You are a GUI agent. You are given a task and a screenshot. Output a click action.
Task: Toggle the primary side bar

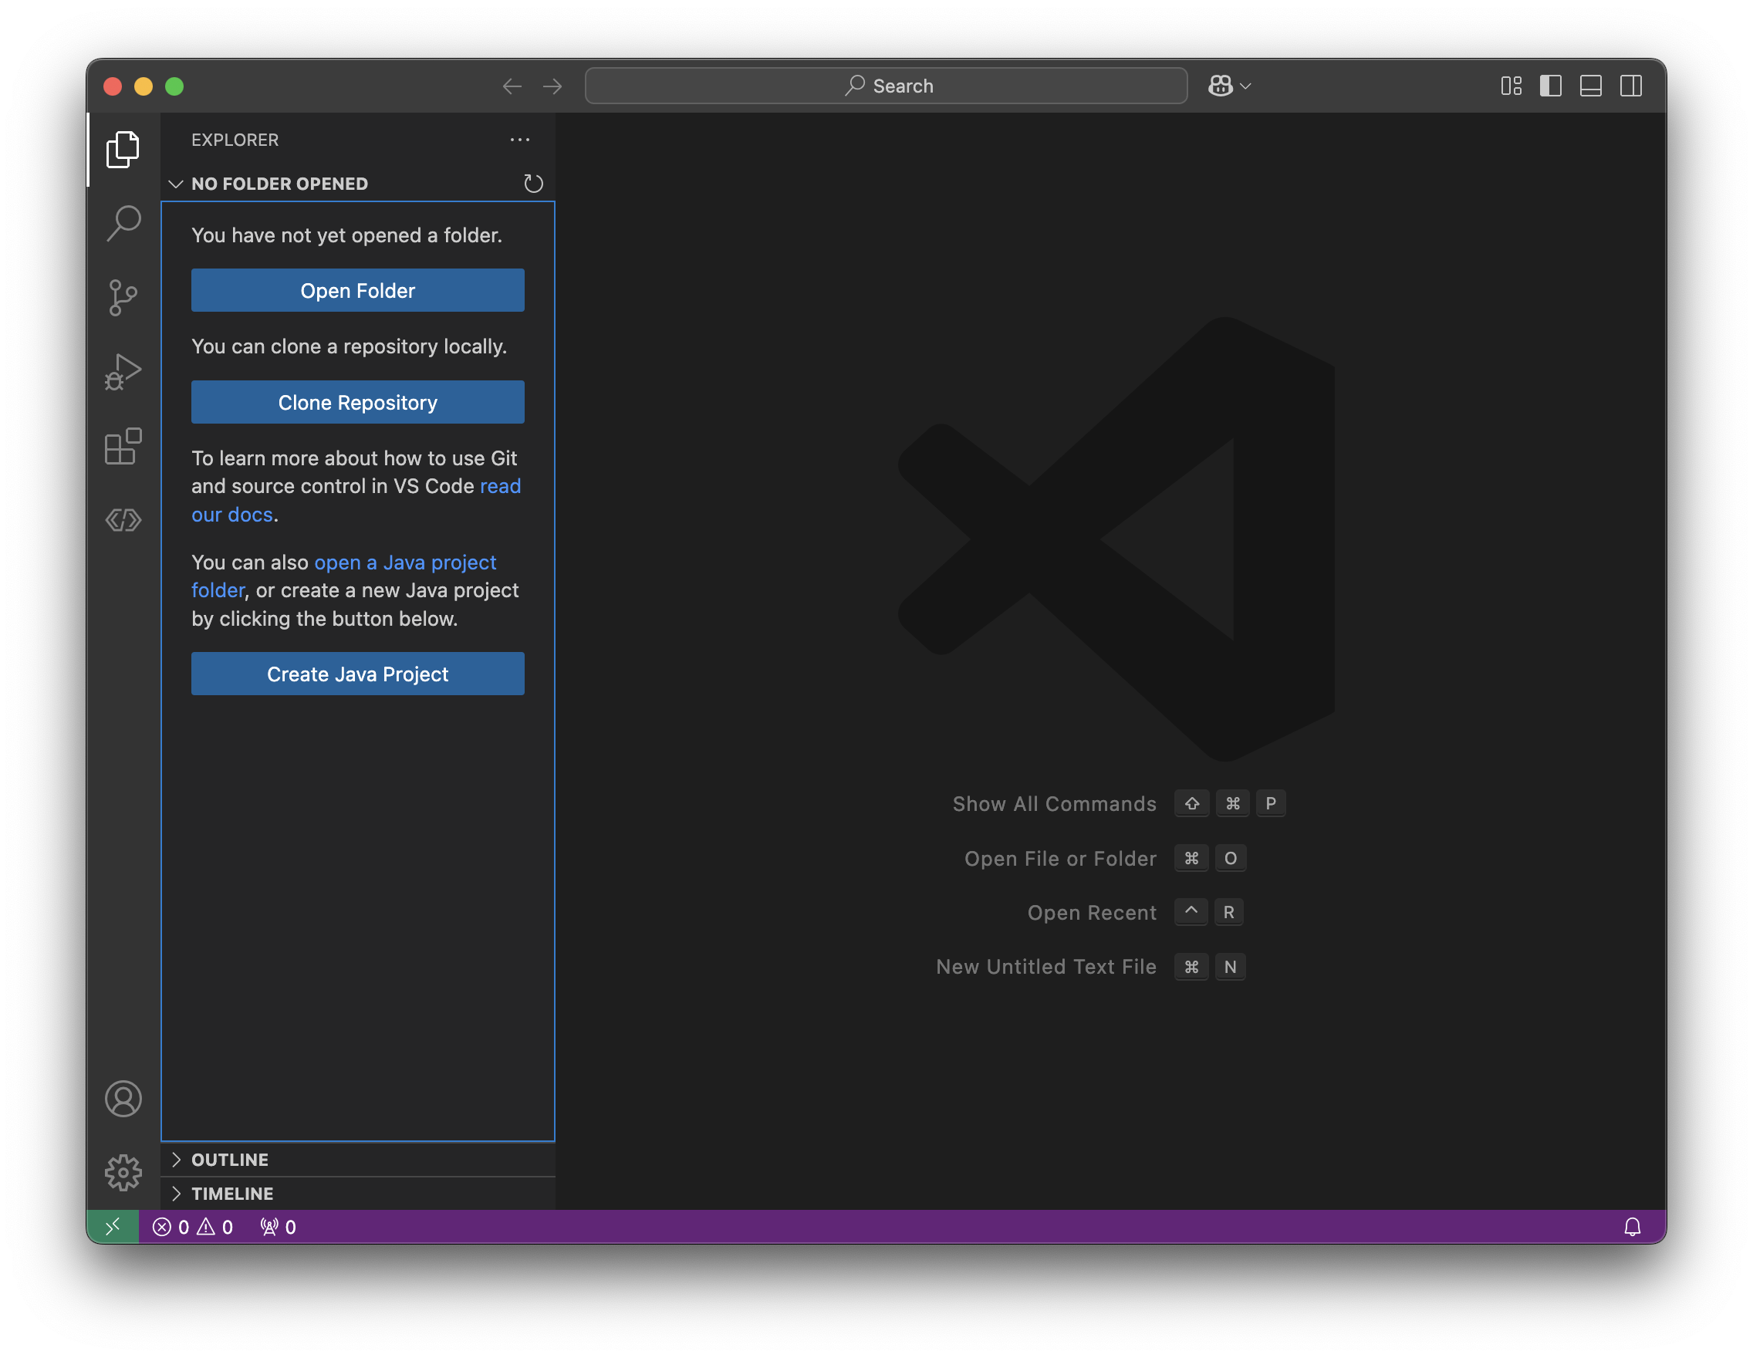[1551, 86]
